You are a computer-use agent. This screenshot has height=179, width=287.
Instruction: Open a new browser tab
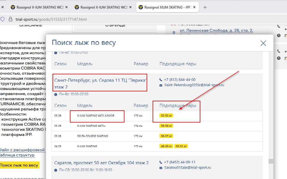[205, 7]
